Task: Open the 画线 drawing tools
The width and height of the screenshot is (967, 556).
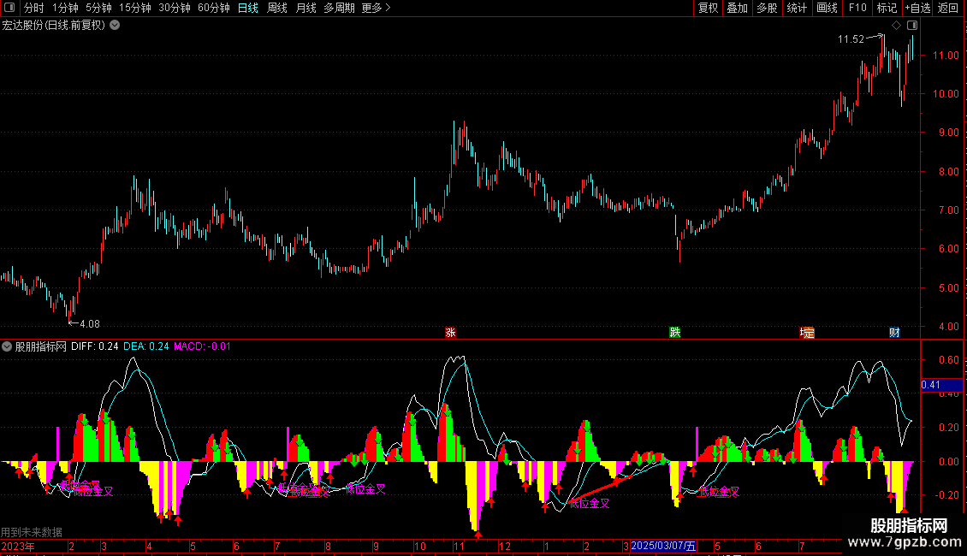Action: click(827, 8)
